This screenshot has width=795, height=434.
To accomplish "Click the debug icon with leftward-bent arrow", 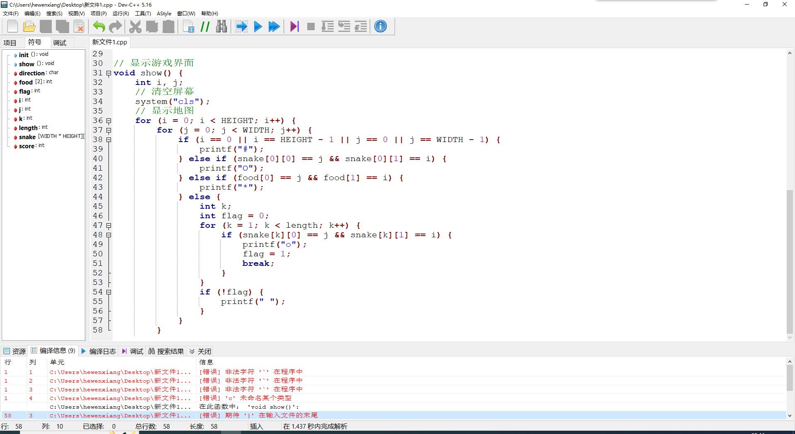I will (344, 27).
